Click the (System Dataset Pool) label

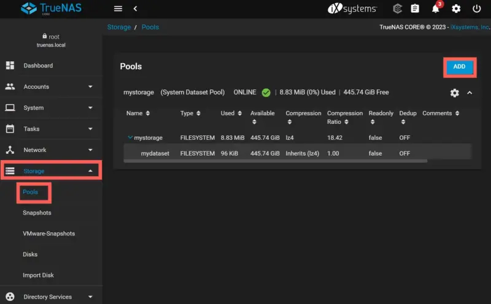coord(193,93)
